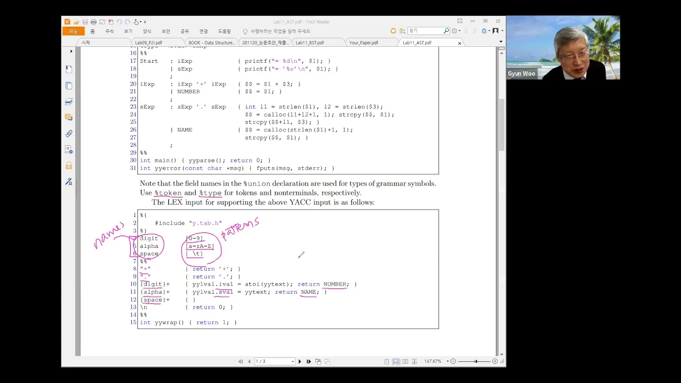Open the 보기 ribbon tab
This screenshot has height=383, width=681.
(x=128, y=31)
